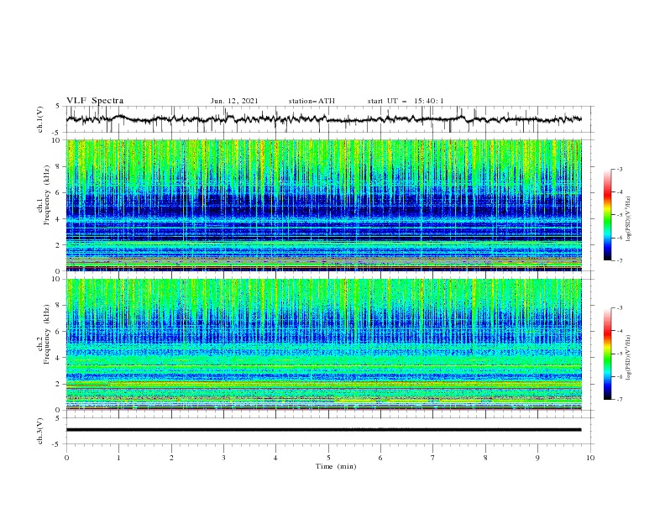Click the date 'Jun. 12, 2021'
Image resolution: width=665 pixels, height=514 pixels.
(234, 101)
